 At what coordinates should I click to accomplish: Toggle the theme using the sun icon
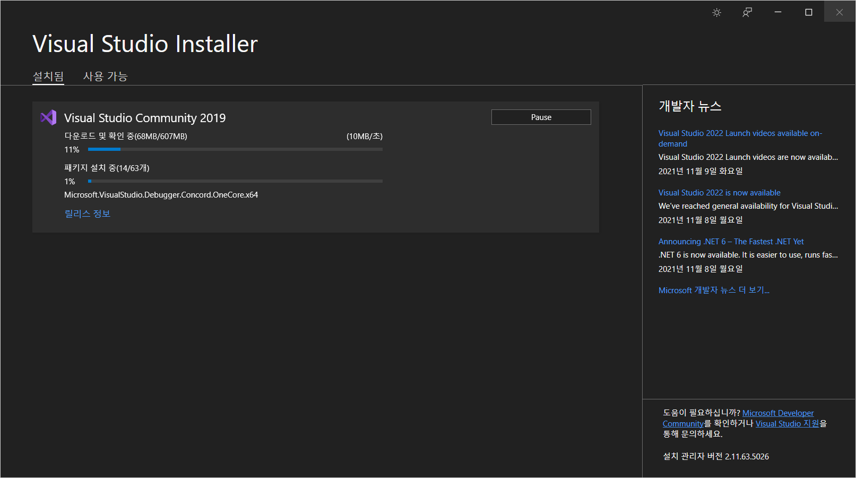pos(716,12)
